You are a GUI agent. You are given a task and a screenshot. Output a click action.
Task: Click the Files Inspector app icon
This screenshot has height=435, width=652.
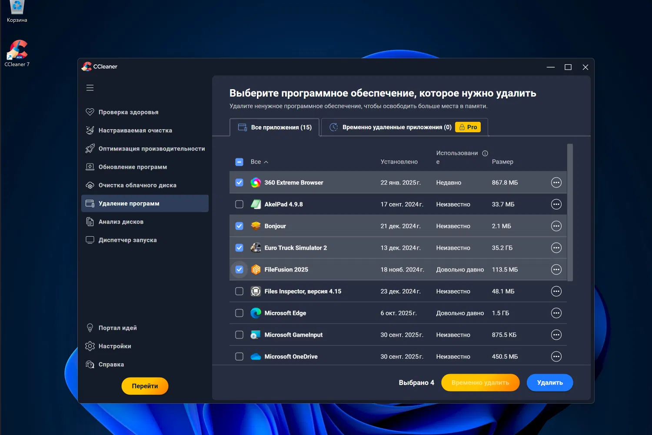click(x=256, y=291)
